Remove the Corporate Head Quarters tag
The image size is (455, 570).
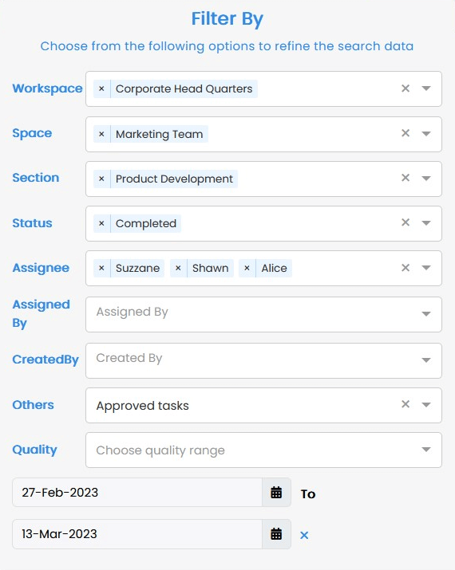coord(101,88)
